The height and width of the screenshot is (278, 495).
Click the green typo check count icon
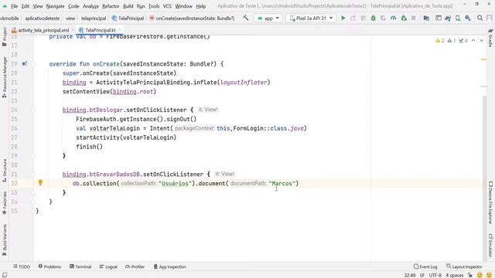coord(463,41)
